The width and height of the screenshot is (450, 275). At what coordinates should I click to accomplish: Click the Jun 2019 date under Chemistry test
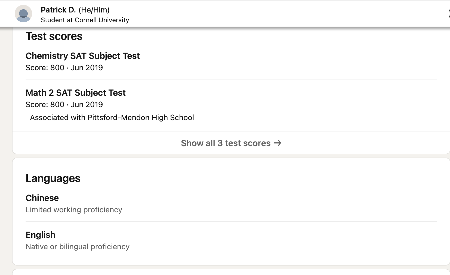87,68
